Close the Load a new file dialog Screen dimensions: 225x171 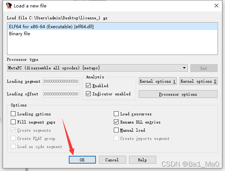pyautogui.click(x=216, y=6)
